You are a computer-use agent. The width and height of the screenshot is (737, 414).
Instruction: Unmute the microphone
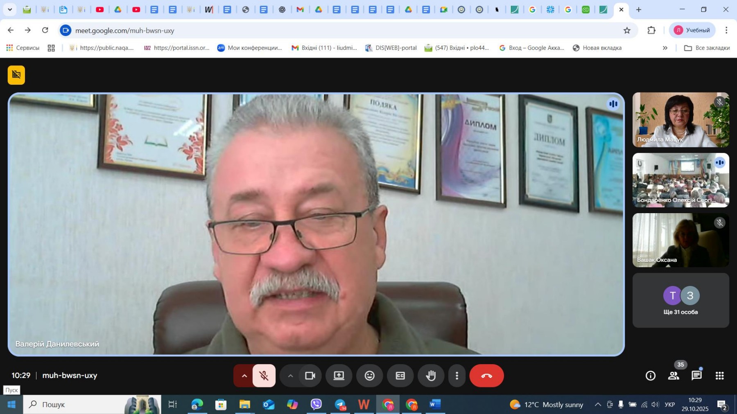tap(264, 376)
